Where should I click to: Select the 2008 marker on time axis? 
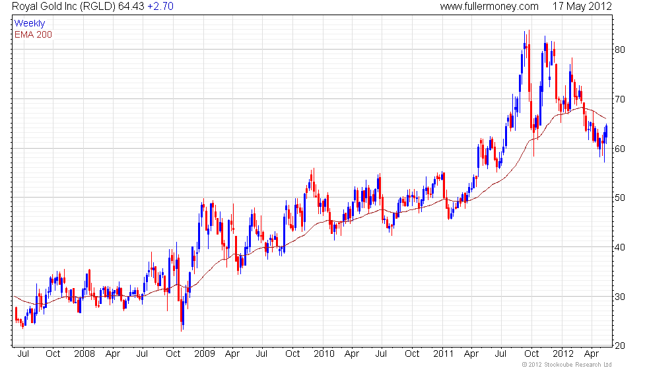tap(85, 353)
